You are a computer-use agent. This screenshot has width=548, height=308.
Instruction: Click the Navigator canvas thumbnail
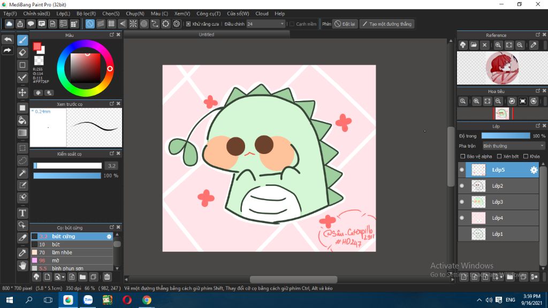[502, 113]
